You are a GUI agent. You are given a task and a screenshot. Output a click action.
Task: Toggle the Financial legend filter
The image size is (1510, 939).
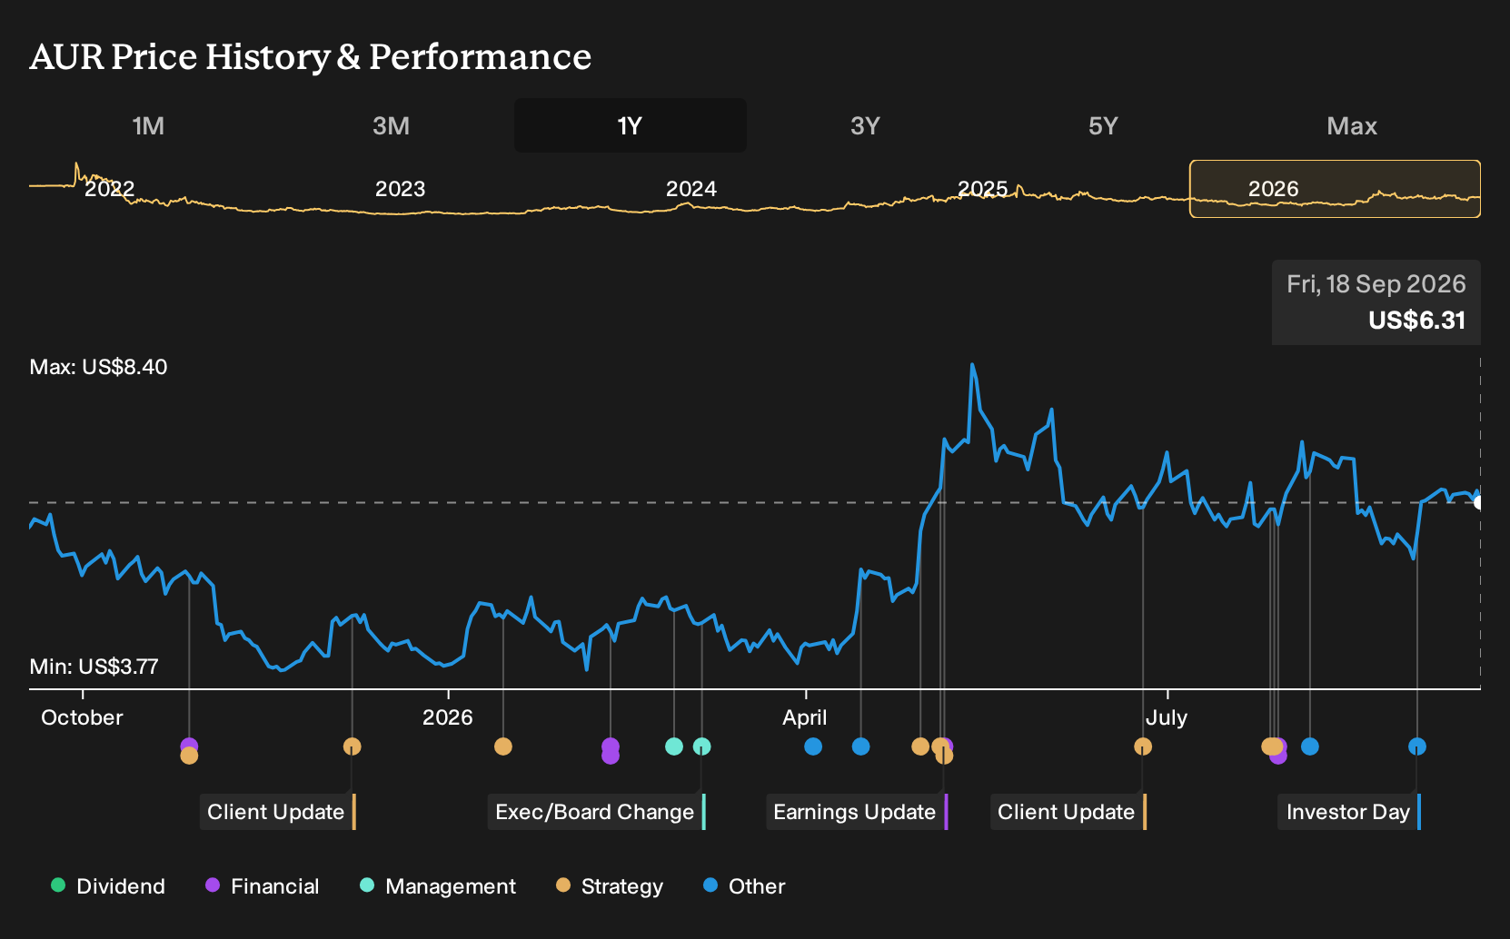263,886
